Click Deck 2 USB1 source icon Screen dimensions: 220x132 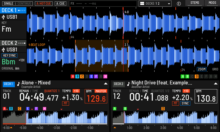(x=3, y=50)
